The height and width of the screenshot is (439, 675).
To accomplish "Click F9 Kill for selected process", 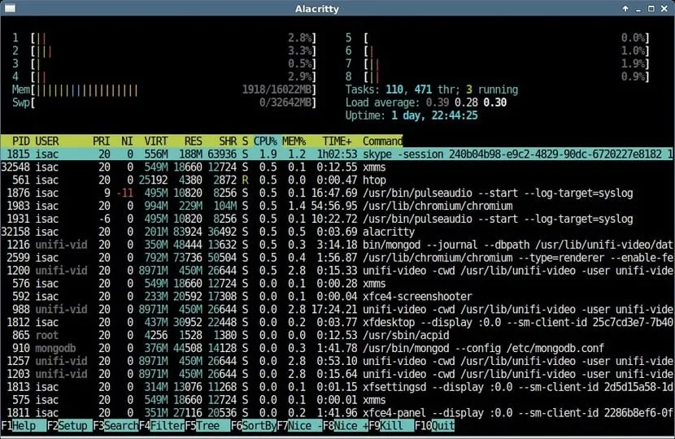I will click(392, 426).
